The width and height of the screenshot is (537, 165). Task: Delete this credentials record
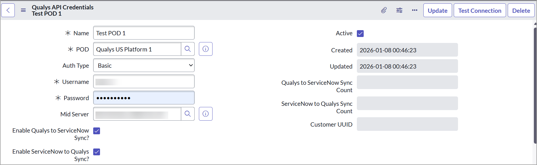pos(521,11)
